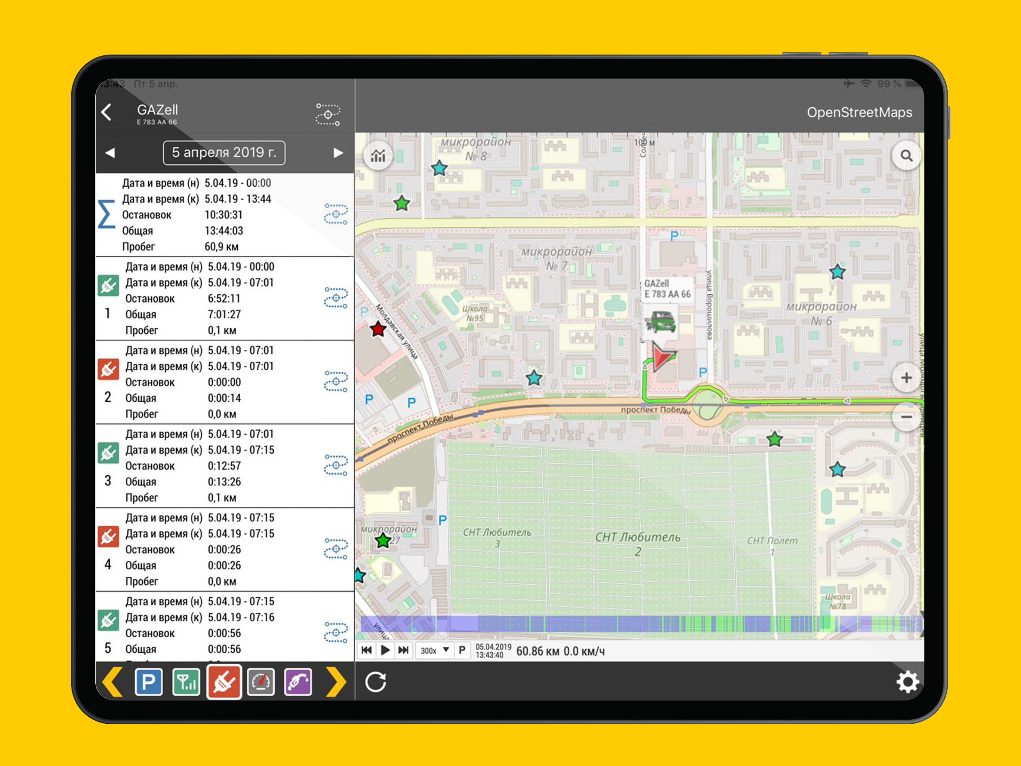The image size is (1021, 766).
Task: Select the OpenStreetMaps map provider label
Action: (x=860, y=112)
